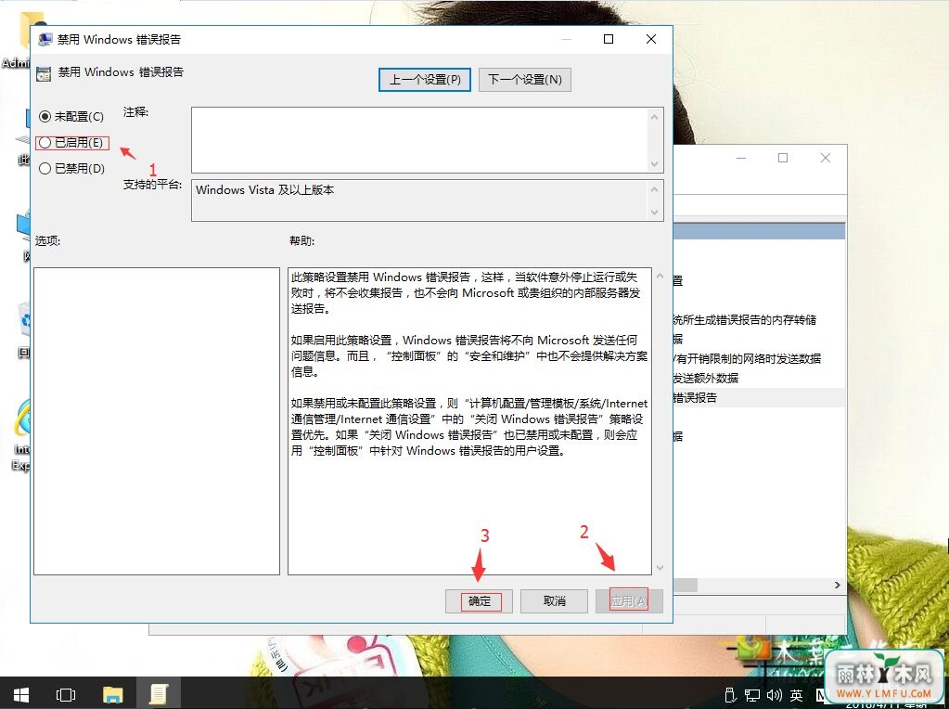
Task: Select the 未配置(C) radio button
Action: pos(71,116)
